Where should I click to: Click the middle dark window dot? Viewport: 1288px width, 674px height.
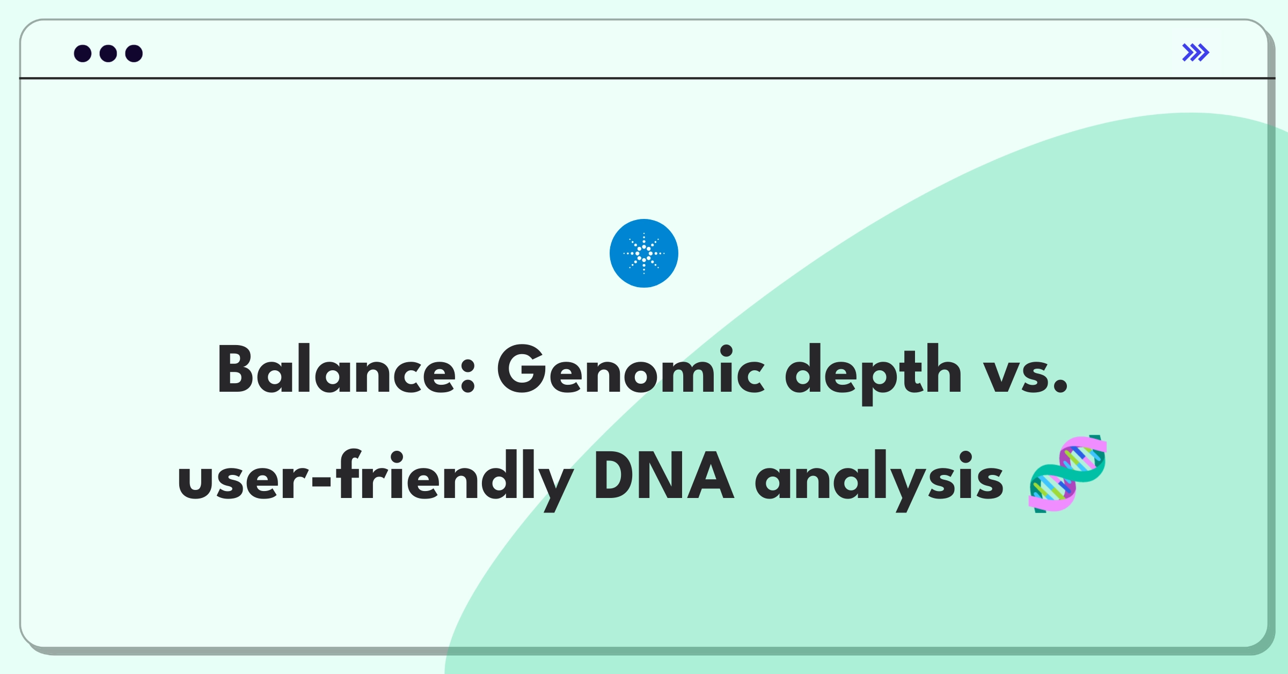pos(108,54)
